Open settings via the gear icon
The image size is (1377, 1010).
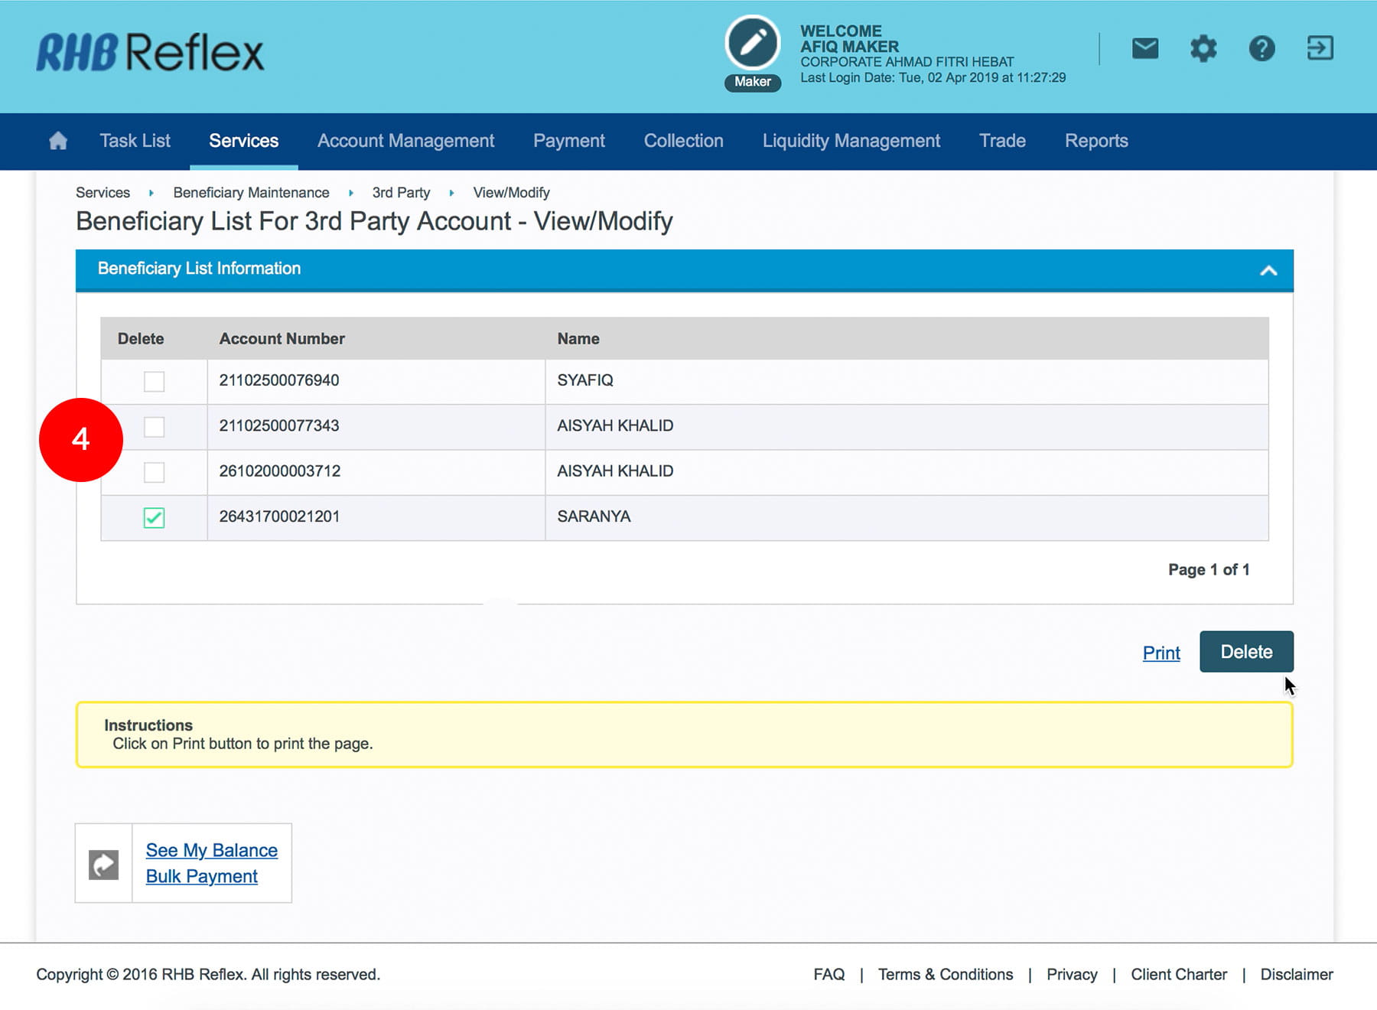point(1203,49)
